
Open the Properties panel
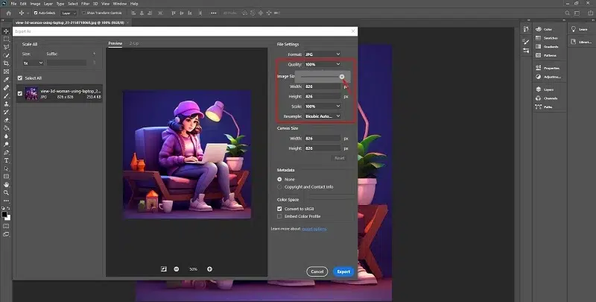(x=547, y=68)
